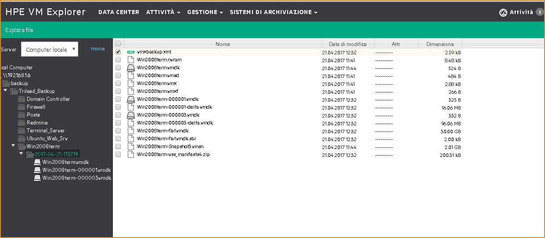Image resolution: width=545 pixels, height=238 pixels.
Task: Open the Computer locale server dropdown
Action: click(x=50, y=50)
